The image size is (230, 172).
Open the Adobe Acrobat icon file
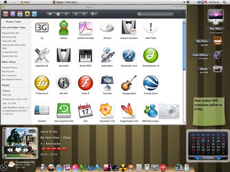86,28
